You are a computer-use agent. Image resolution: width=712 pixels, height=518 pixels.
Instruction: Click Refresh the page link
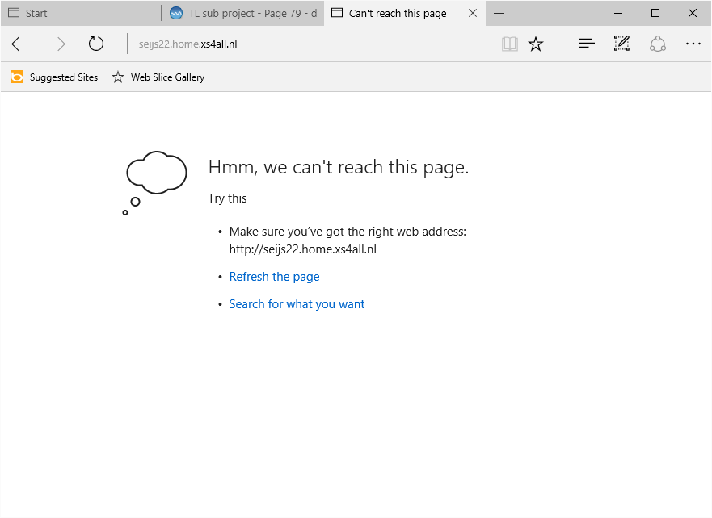(274, 277)
